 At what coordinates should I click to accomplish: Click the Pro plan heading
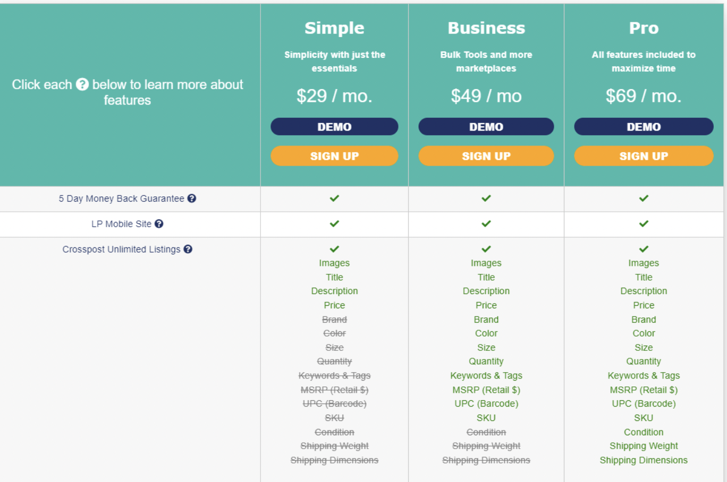644,28
